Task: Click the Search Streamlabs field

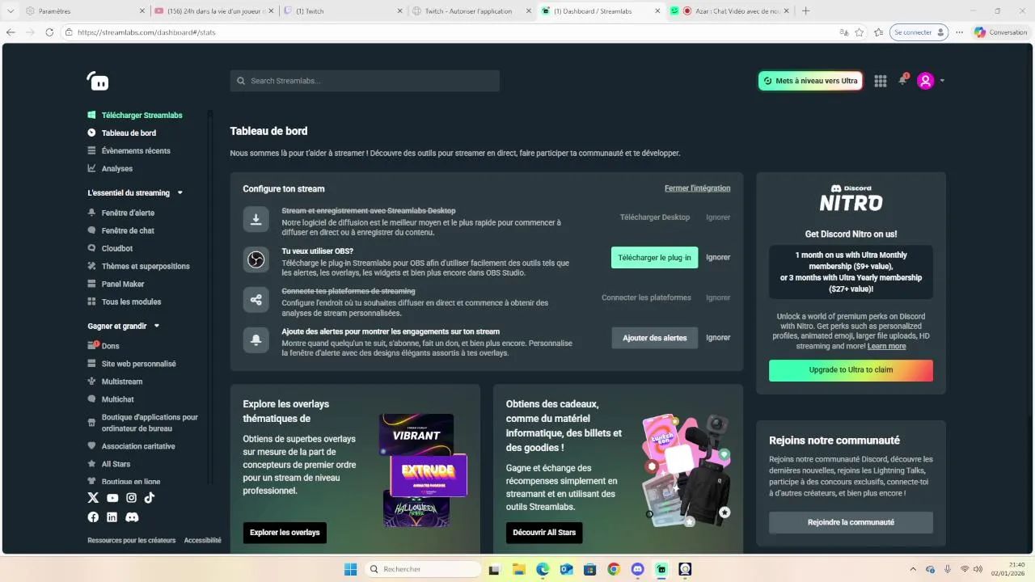Action: [365, 81]
